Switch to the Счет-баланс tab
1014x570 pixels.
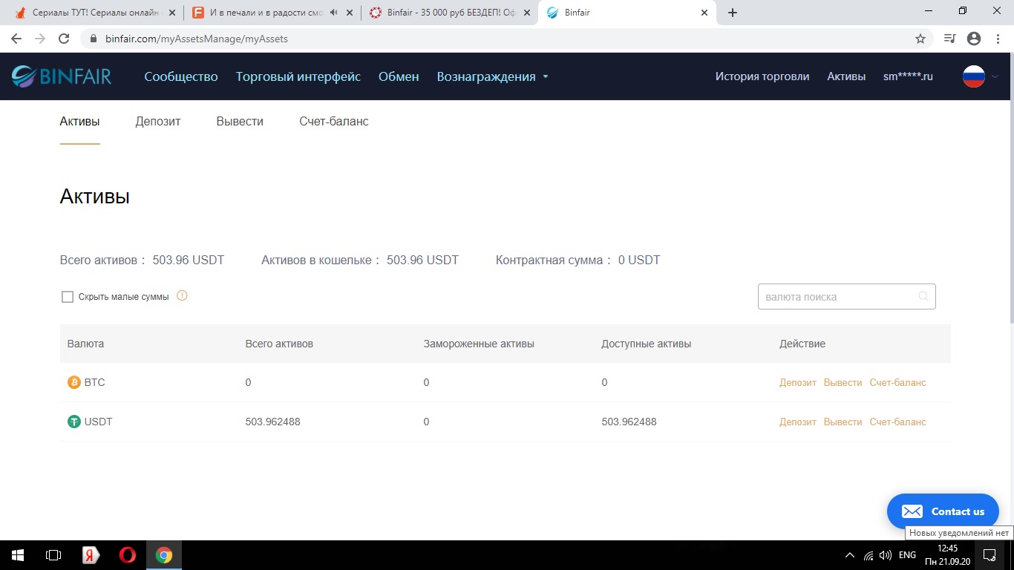click(x=334, y=121)
